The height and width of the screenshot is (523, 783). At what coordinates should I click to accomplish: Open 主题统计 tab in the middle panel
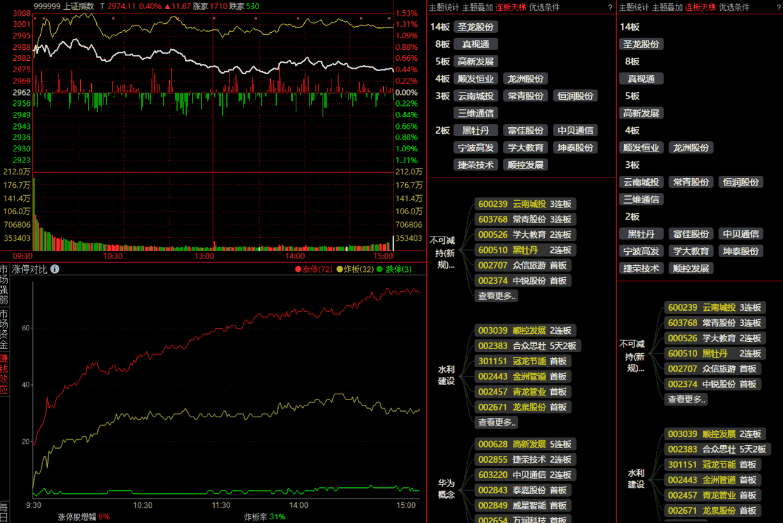(444, 7)
